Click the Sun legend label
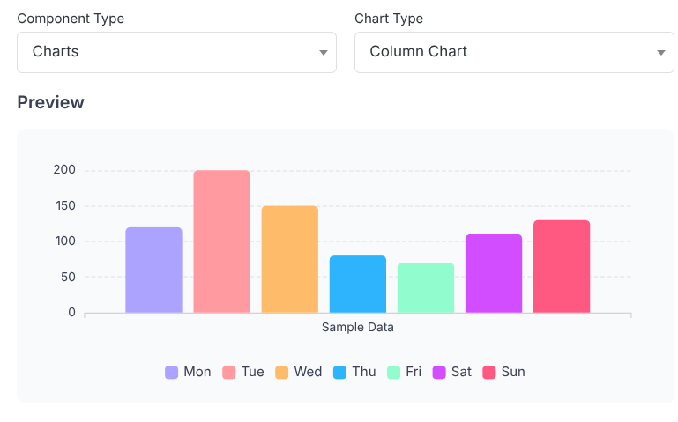678x422 pixels. click(513, 372)
